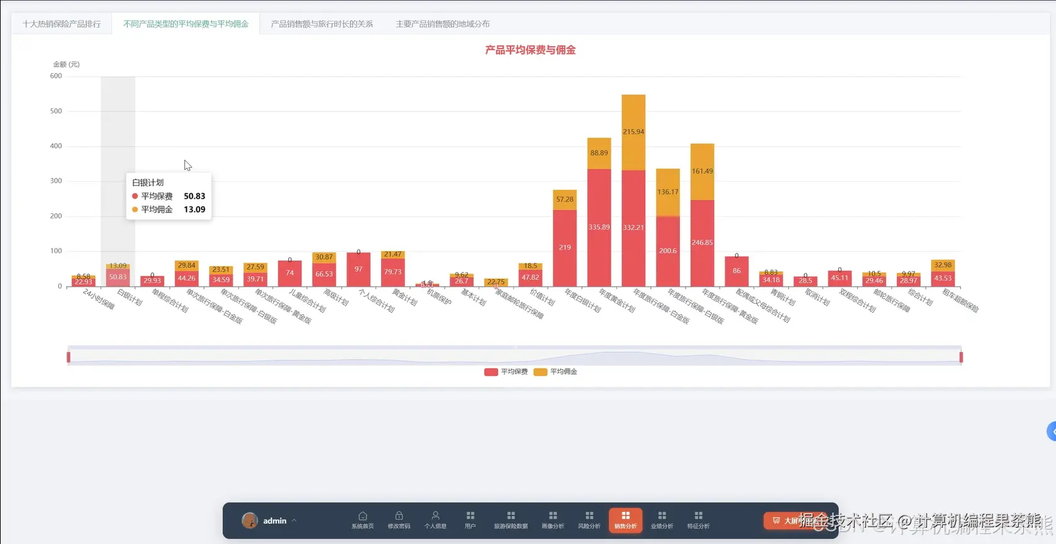
Task: Click orange bar segment labeled 88.89
Action: [x=599, y=153]
